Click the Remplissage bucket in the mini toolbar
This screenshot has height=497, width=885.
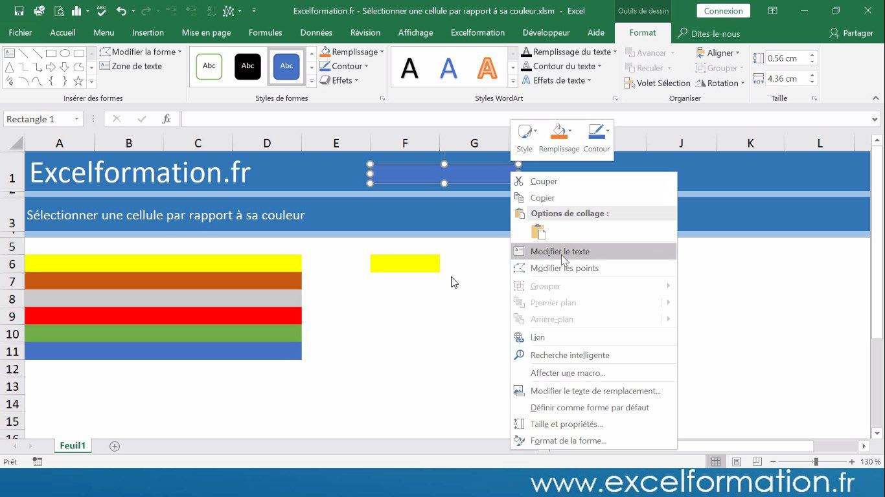tap(558, 133)
